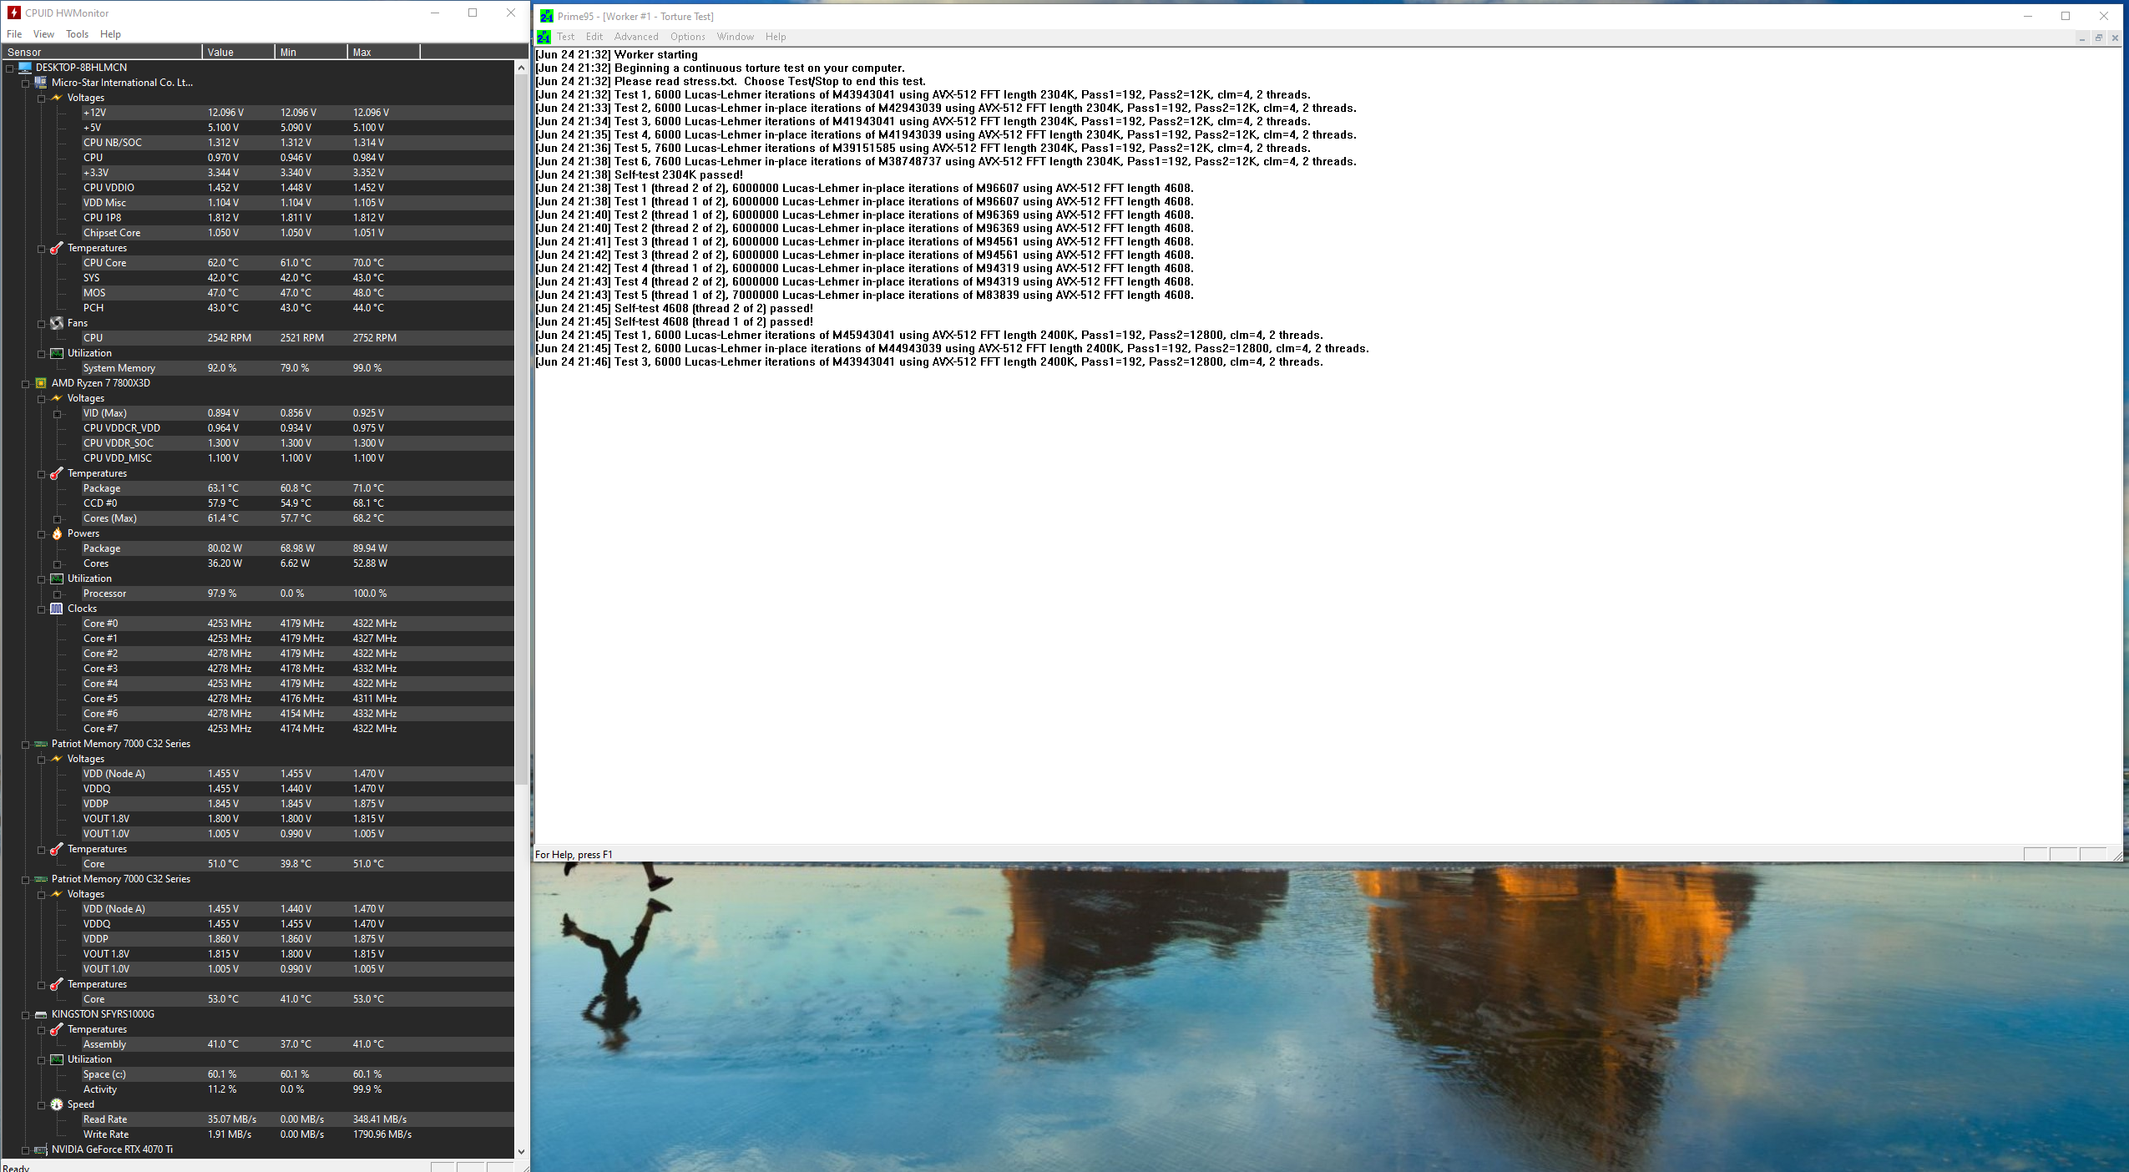Open the Advanced menu in Prime95
This screenshot has width=2129, height=1172.
pos(635,37)
